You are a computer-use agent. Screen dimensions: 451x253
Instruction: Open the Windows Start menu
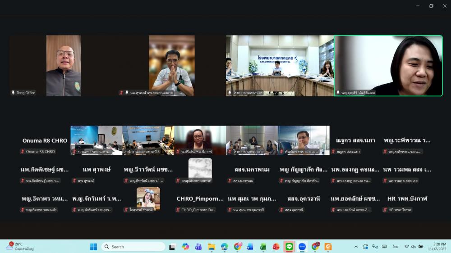coord(93,247)
